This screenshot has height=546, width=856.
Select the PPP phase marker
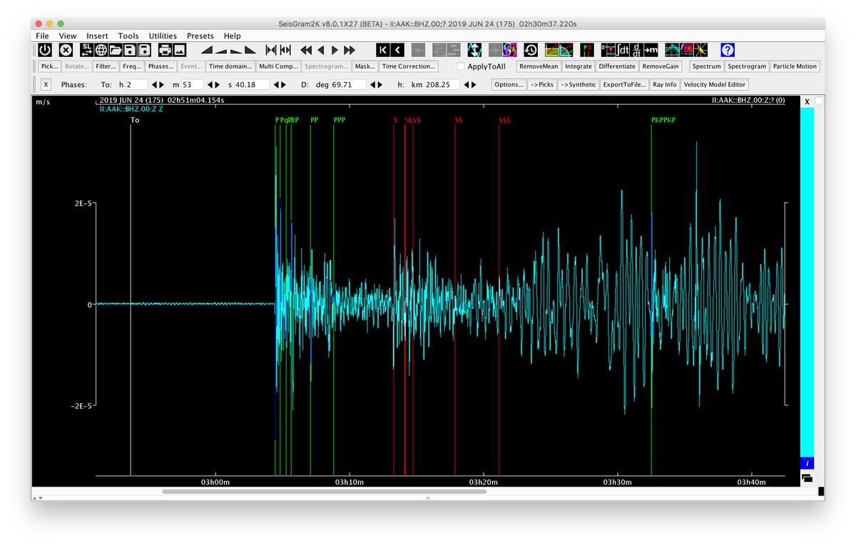(x=340, y=120)
